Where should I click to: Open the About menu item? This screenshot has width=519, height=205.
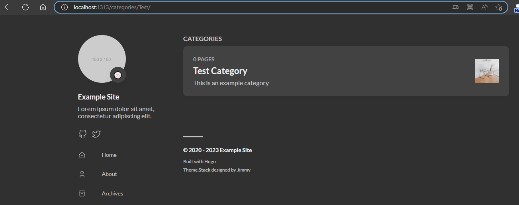109,174
